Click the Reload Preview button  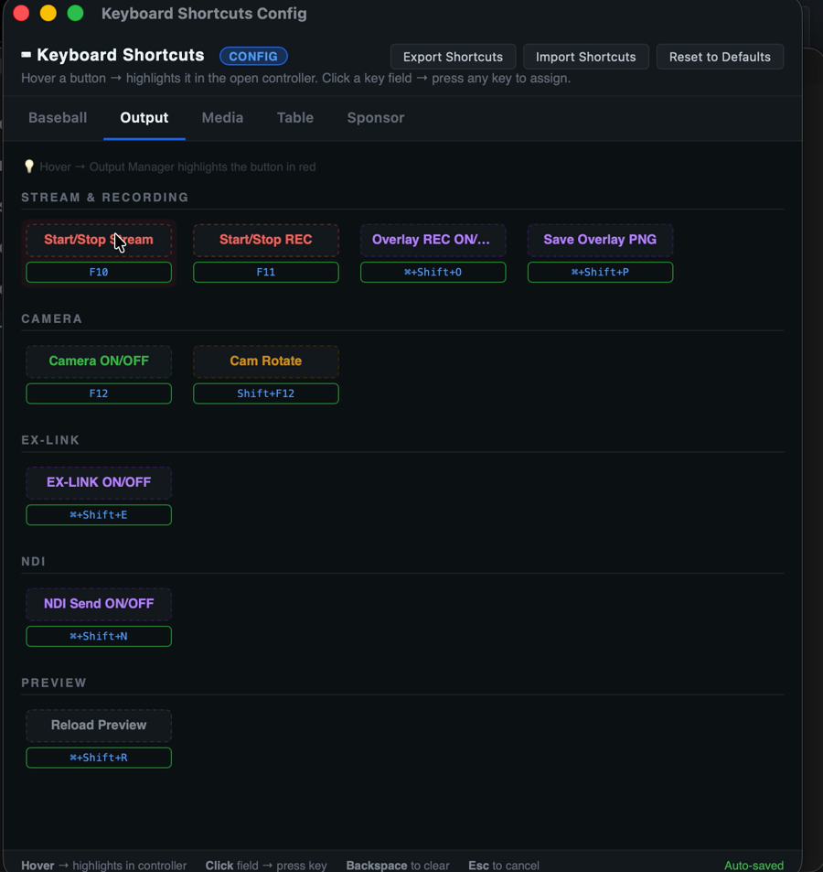tap(99, 726)
